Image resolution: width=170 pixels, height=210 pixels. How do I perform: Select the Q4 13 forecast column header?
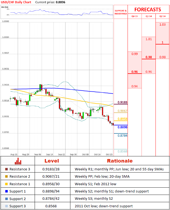tap(135, 16)
